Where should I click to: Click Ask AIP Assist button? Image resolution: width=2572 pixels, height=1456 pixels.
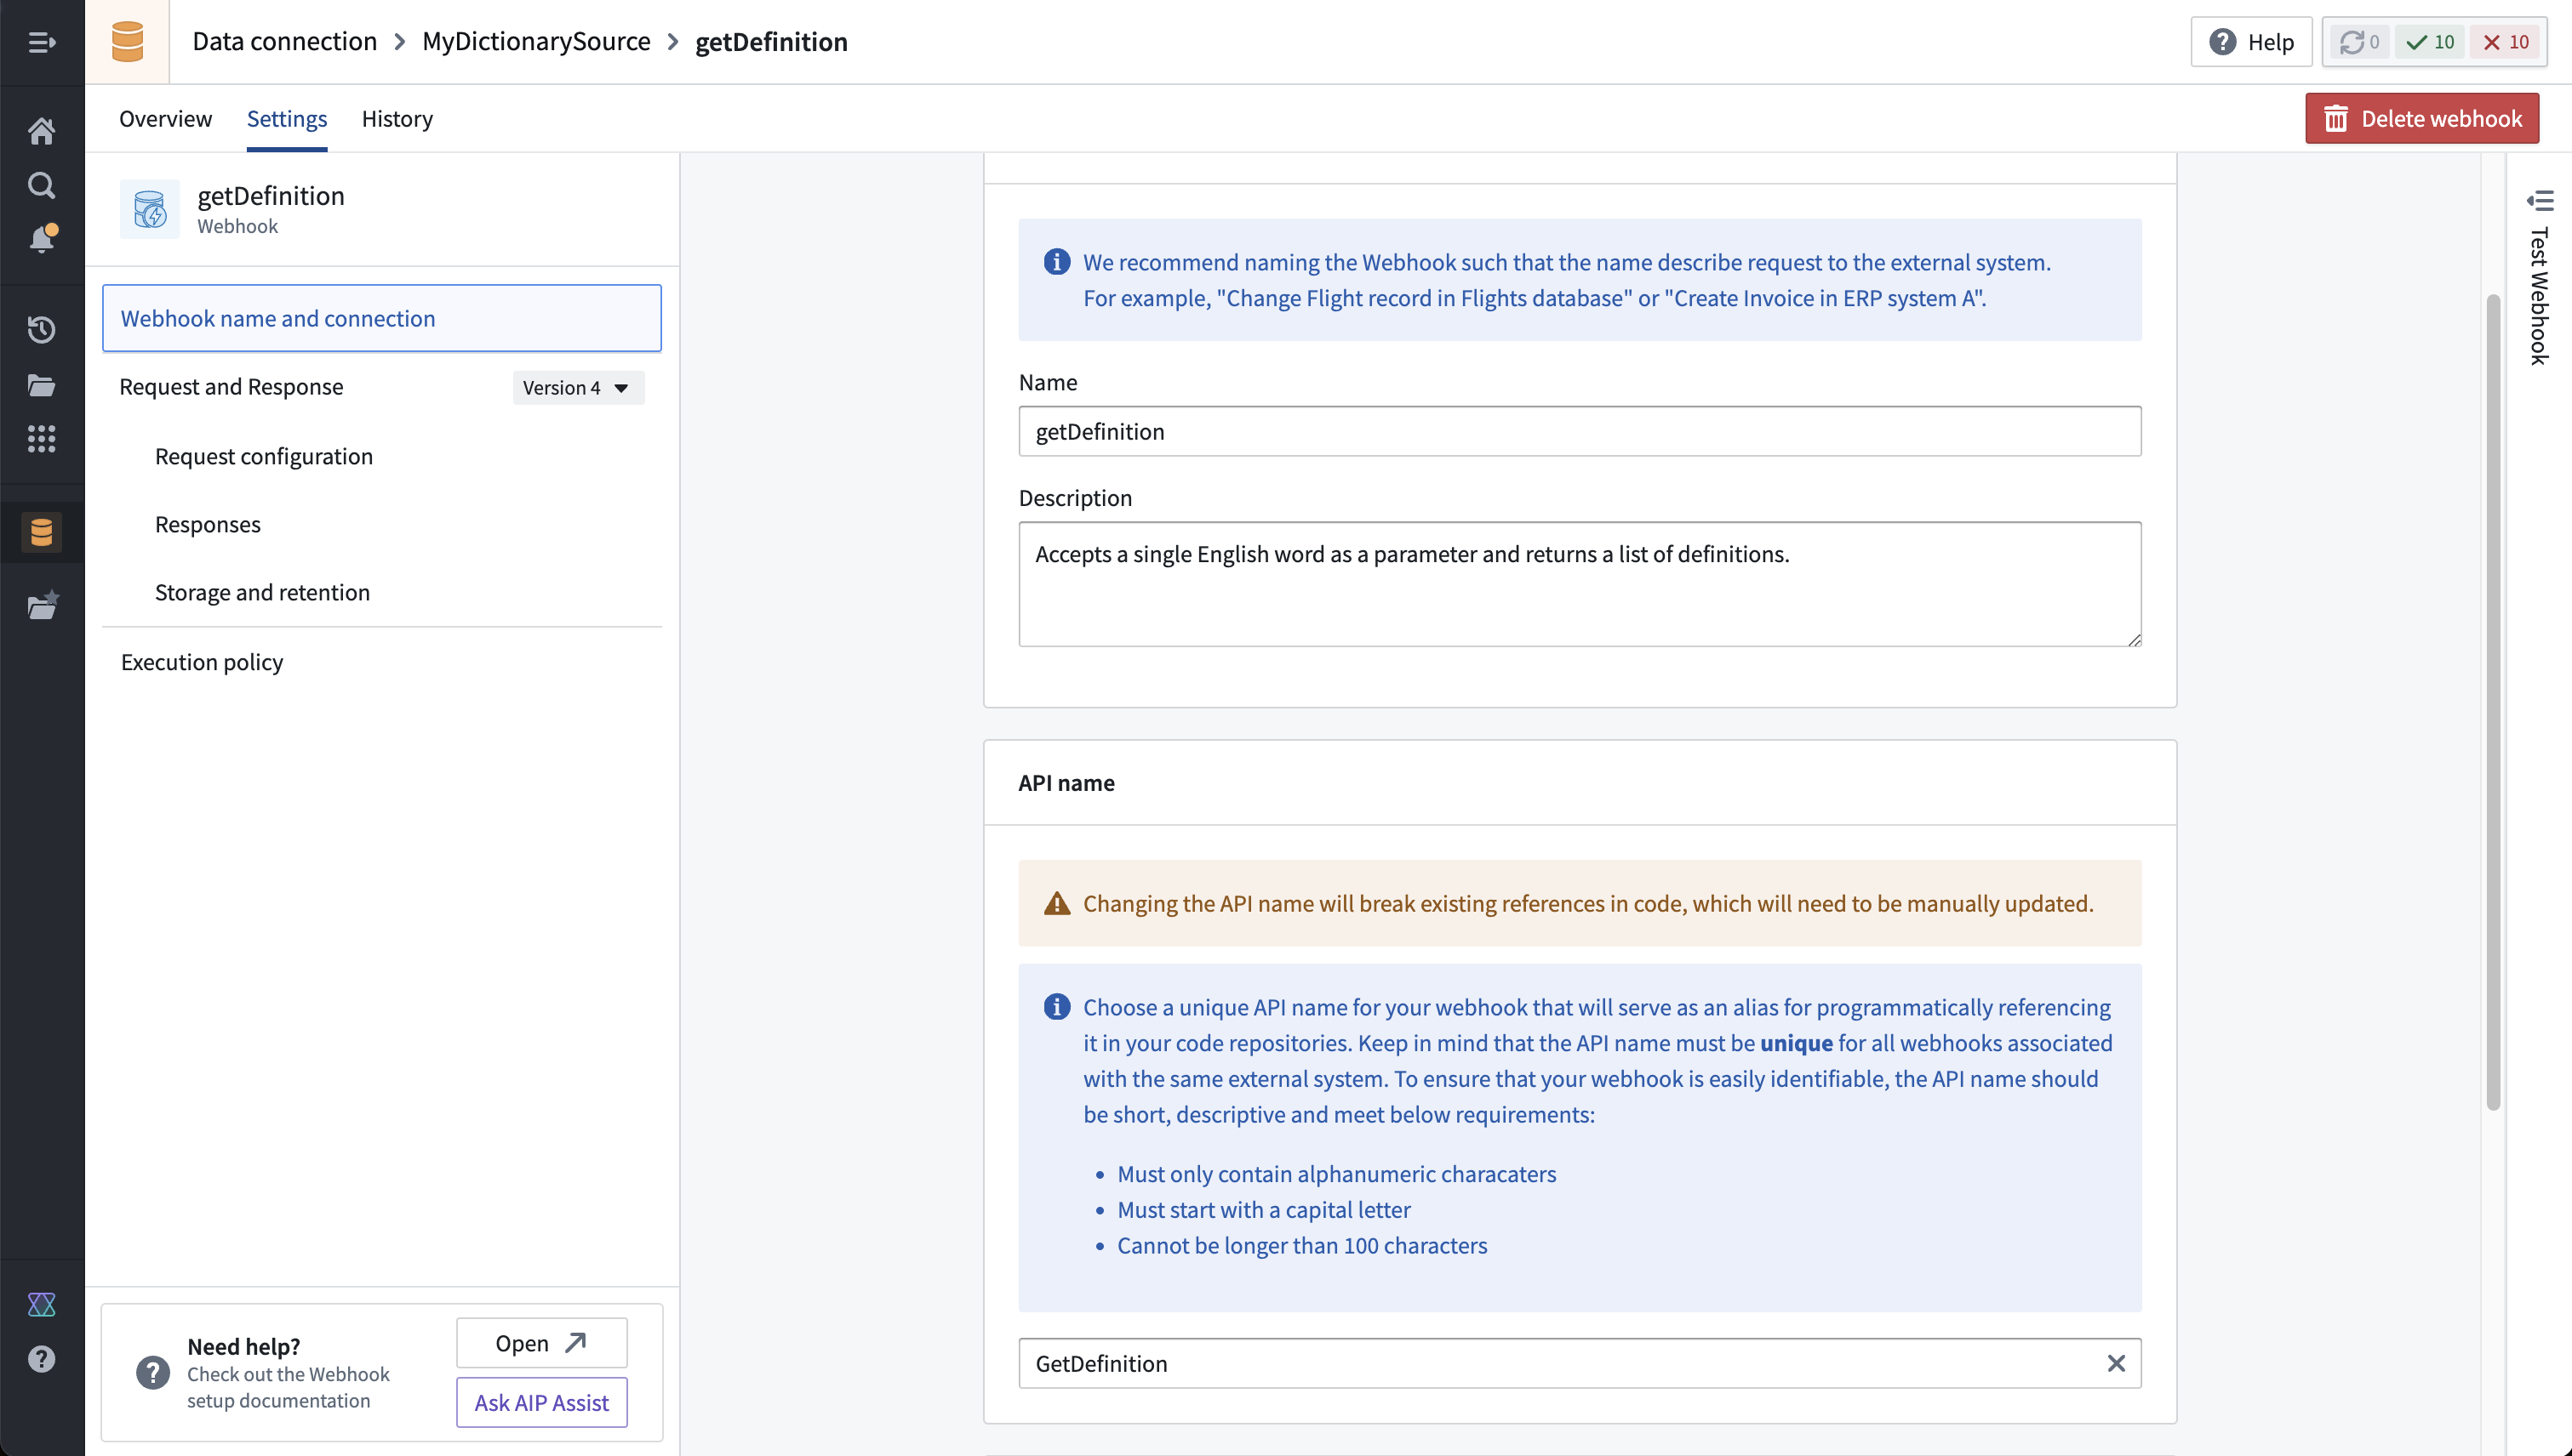[541, 1402]
